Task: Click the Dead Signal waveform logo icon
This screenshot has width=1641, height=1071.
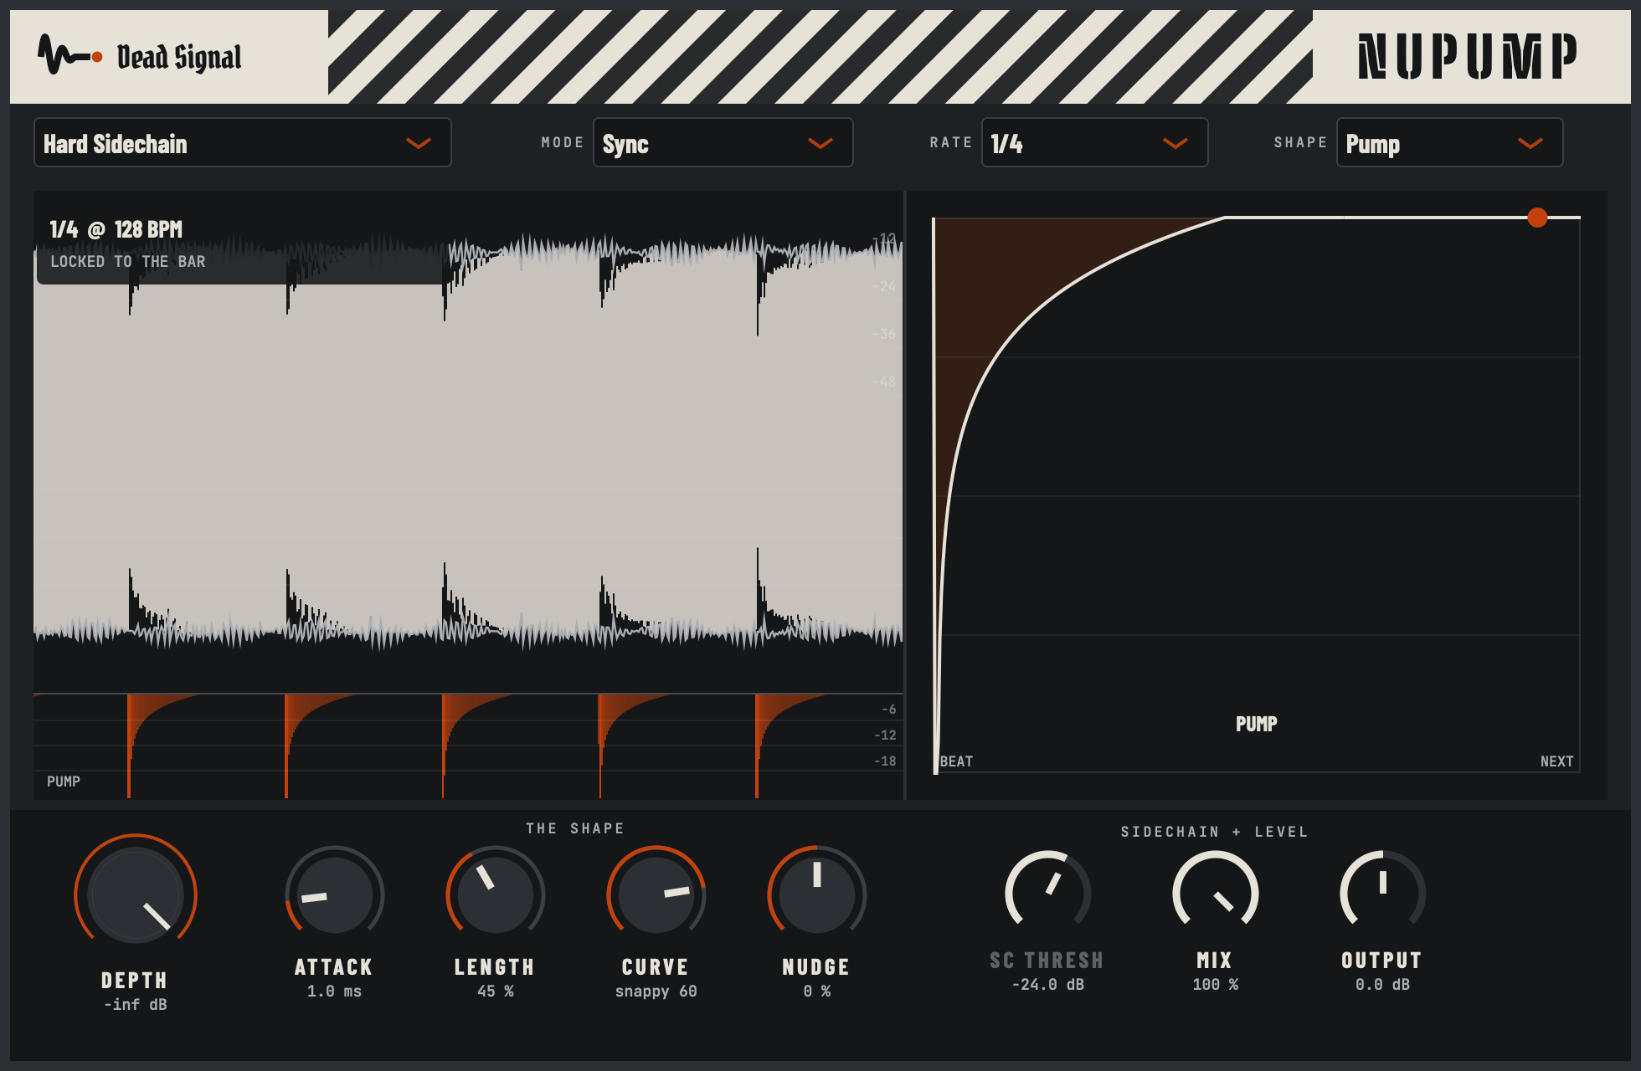Action: [x=70, y=55]
